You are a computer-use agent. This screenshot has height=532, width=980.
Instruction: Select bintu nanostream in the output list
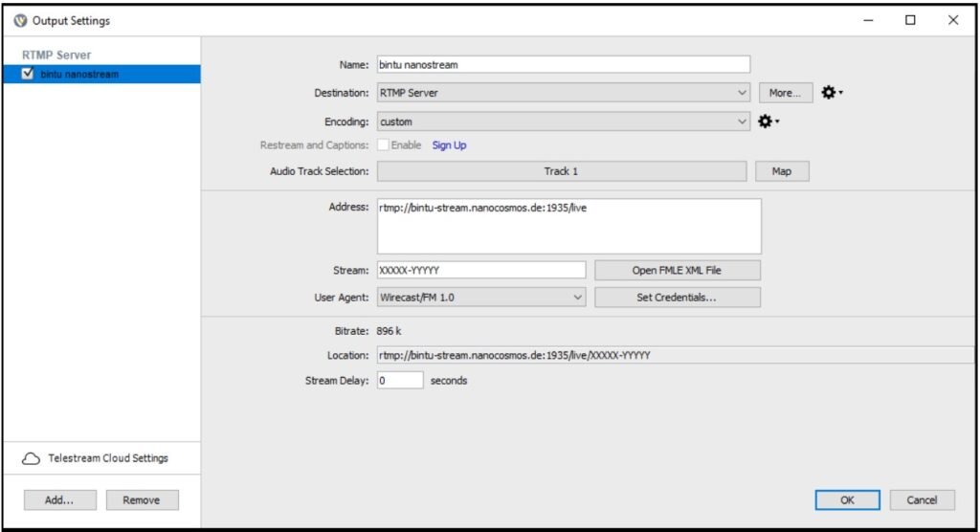click(x=101, y=74)
